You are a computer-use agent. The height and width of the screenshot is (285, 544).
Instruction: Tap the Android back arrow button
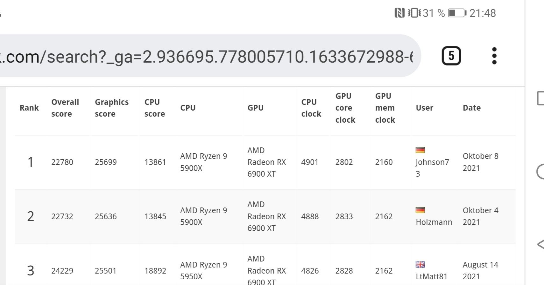(x=540, y=244)
